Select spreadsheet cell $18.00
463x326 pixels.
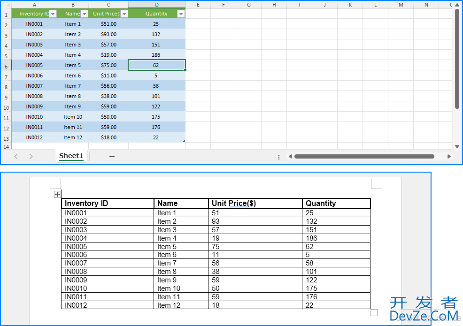pyautogui.click(x=108, y=137)
